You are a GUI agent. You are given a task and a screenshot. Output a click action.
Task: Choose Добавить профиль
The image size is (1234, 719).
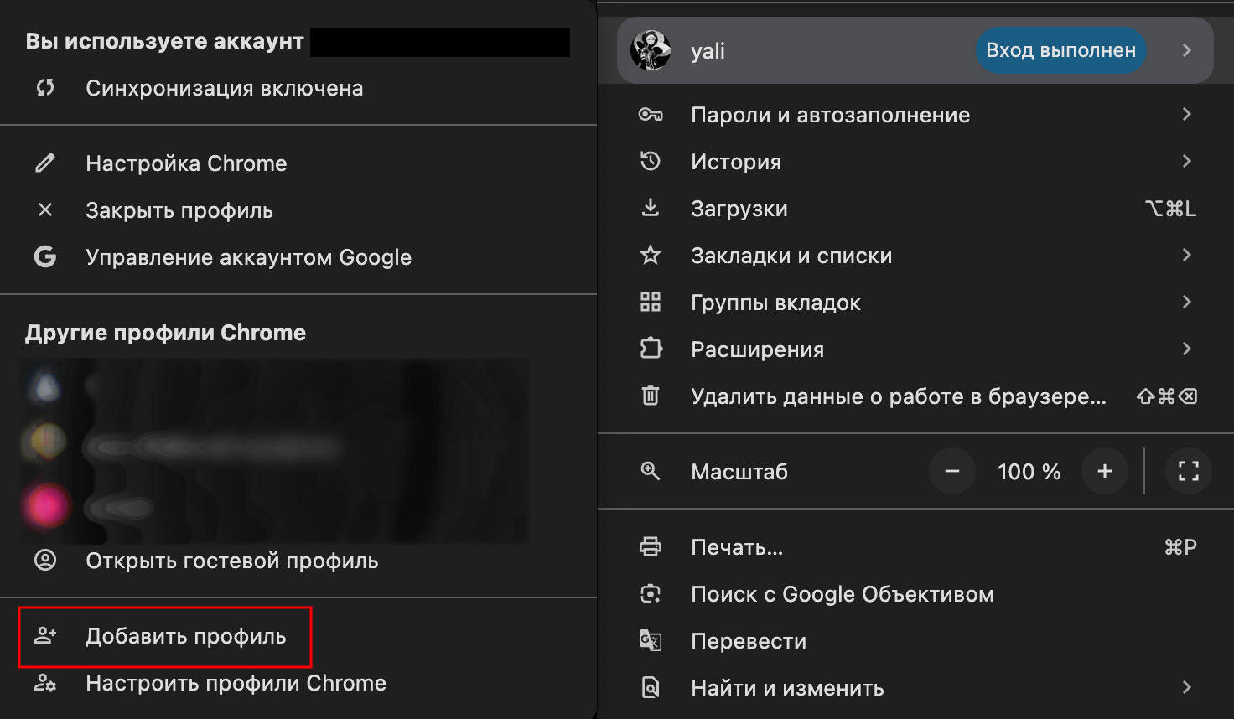tap(298, 636)
